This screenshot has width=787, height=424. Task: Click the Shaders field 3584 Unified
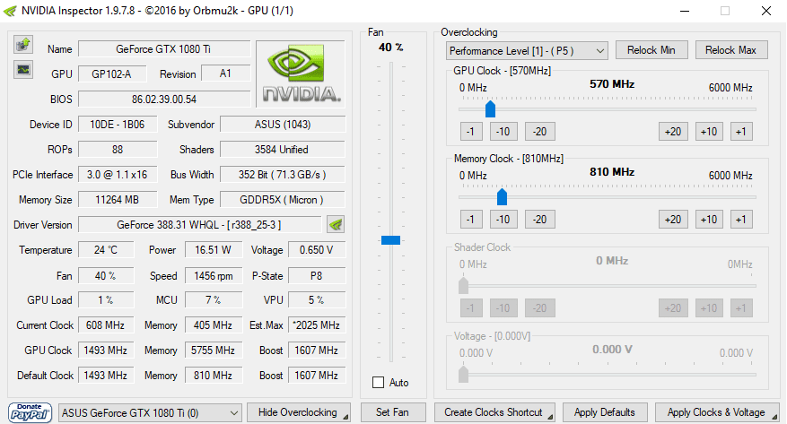[x=283, y=150]
